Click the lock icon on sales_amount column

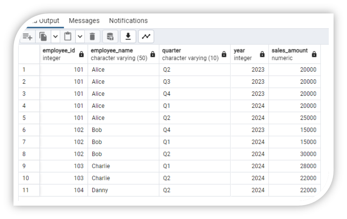314,54
